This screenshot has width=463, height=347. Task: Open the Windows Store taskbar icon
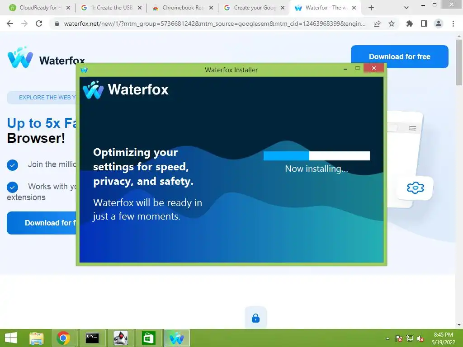point(148,338)
